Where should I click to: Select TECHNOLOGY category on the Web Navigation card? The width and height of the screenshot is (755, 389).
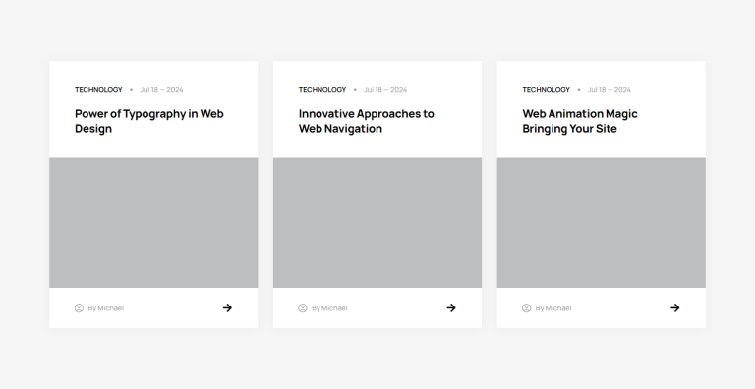[x=322, y=90]
